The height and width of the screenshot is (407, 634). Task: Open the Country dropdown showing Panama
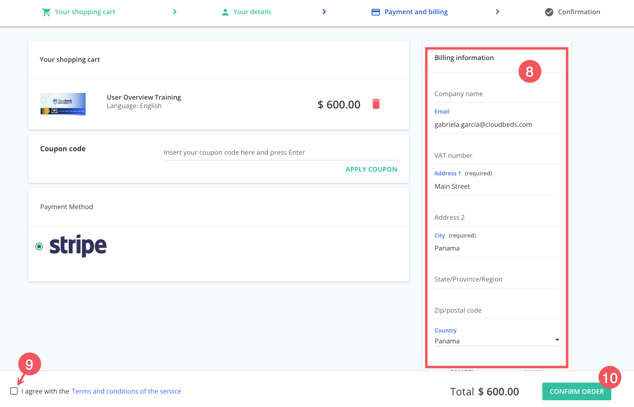tap(492, 341)
